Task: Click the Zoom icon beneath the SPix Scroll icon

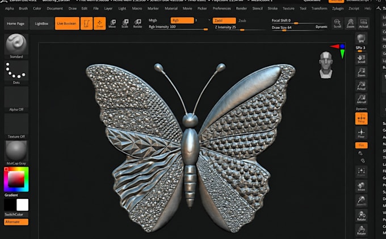Action: (361, 72)
